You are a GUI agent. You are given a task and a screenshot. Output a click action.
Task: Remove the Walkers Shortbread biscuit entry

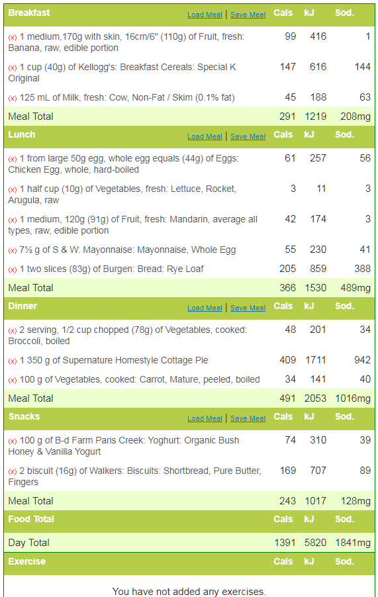pos(13,471)
